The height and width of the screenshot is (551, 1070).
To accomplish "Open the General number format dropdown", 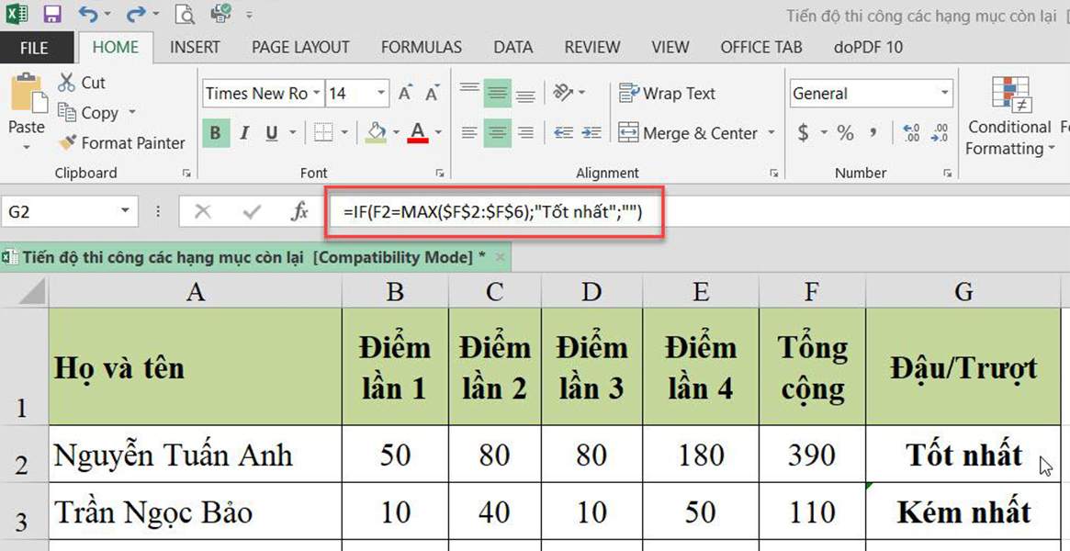I will tap(944, 93).
